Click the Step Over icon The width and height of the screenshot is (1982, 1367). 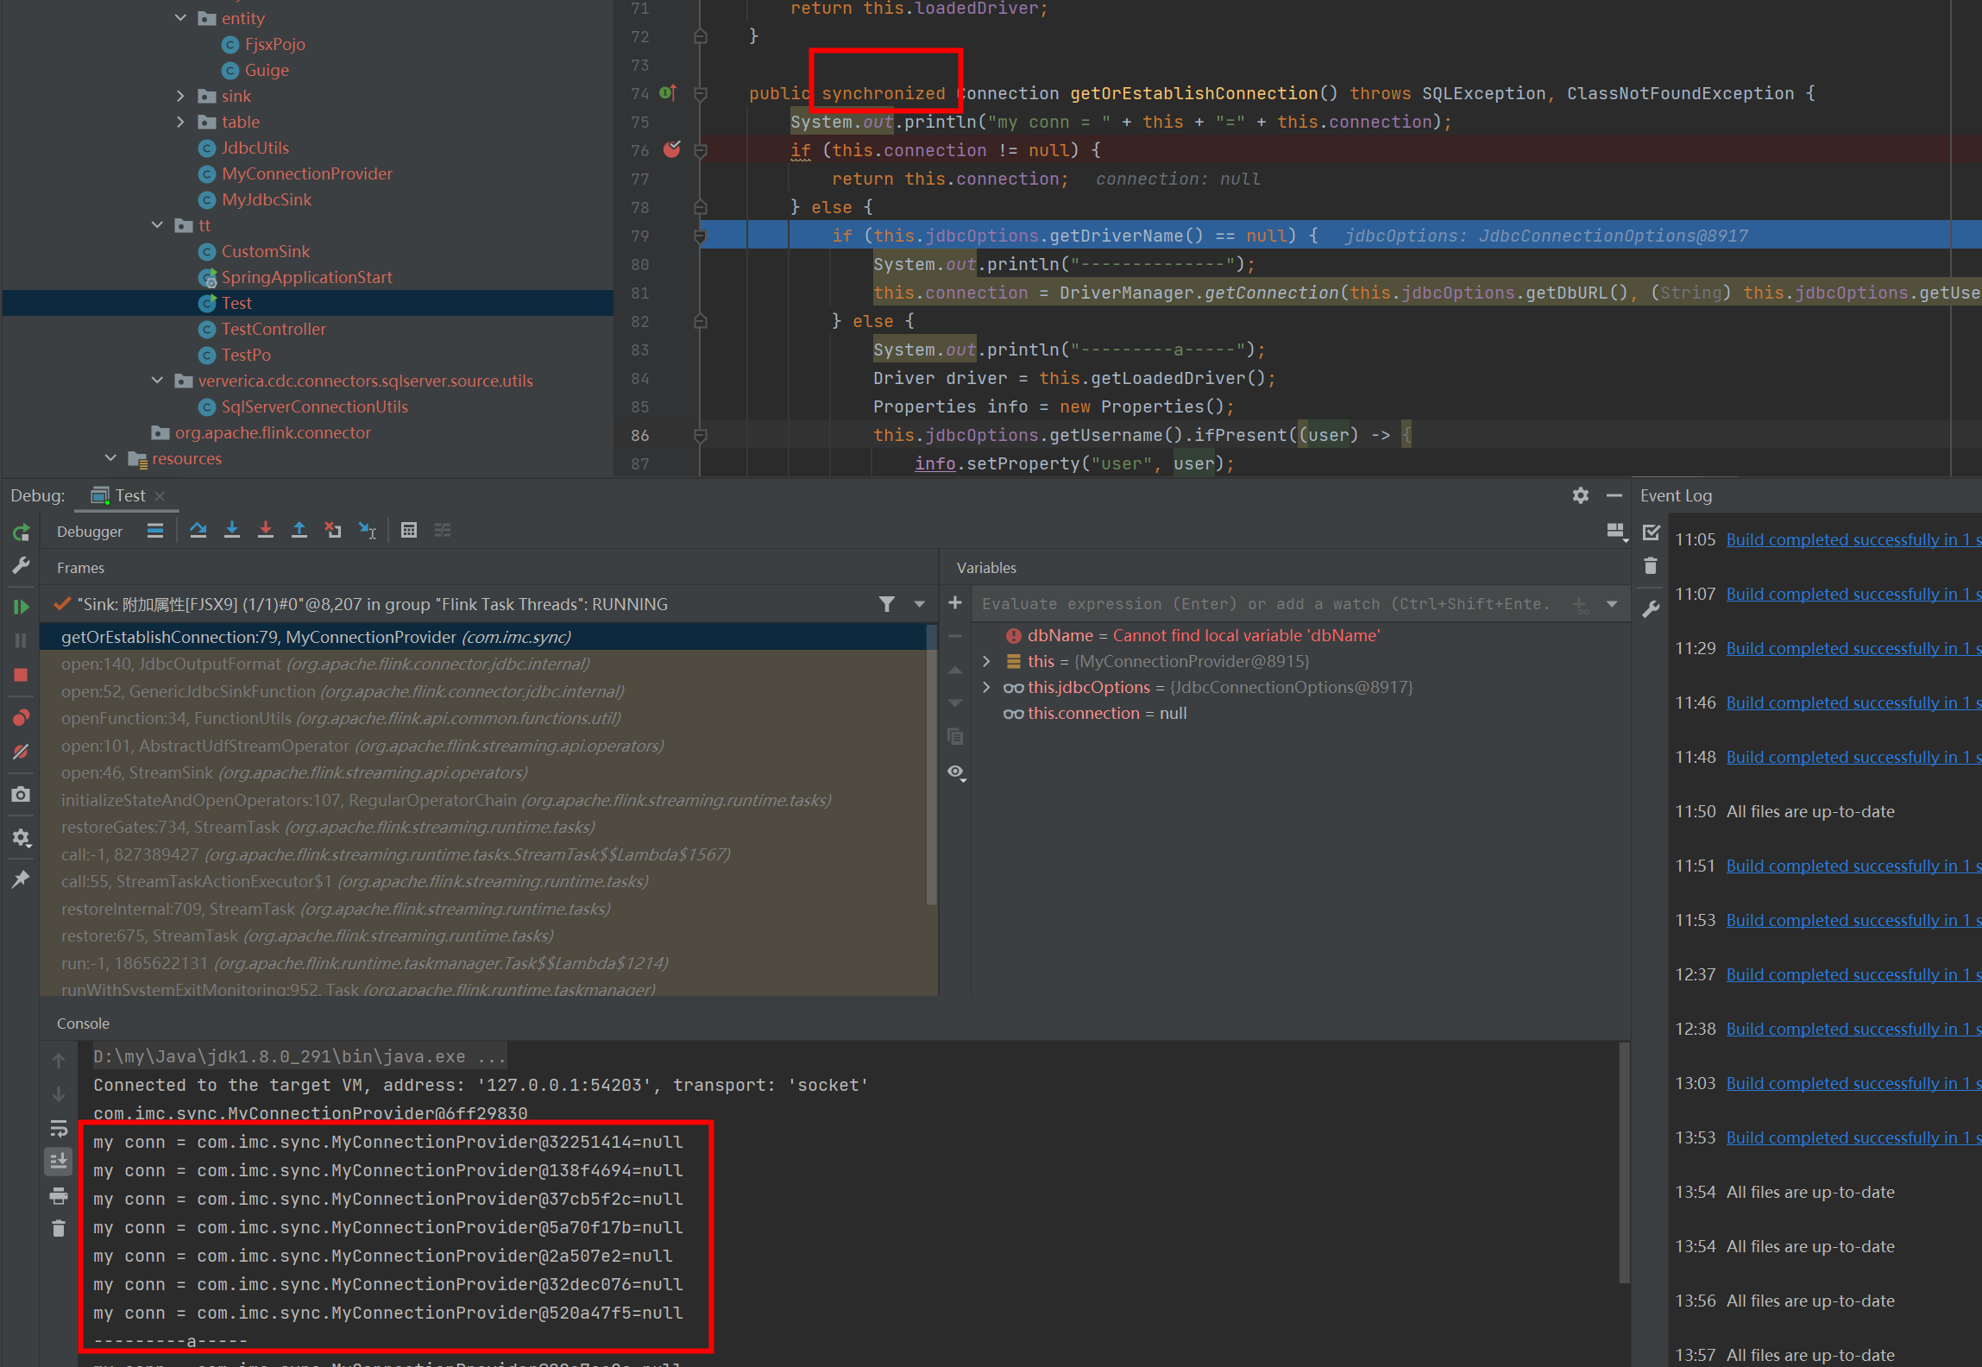pos(198,530)
